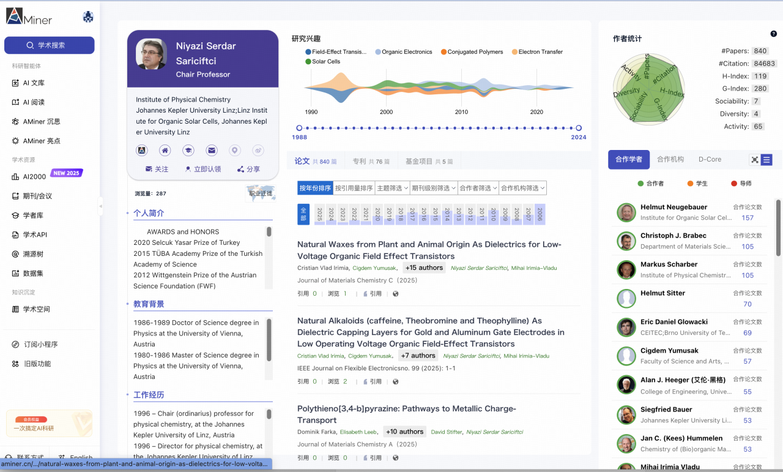
Task: Click 立即认领 to claim profile
Action: pos(202,169)
